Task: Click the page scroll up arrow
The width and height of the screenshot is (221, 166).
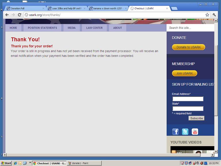Action: 216,21
